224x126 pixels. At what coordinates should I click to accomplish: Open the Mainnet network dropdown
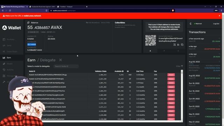[198, 24]
